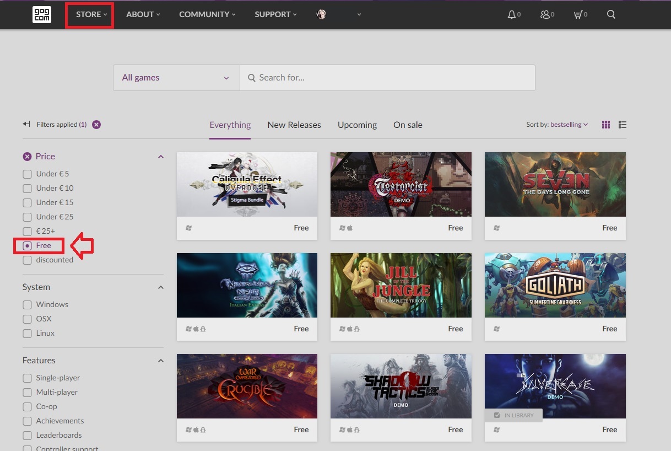Open the All games dropdown
Image resolution: width=671 pixels, height=451 pixels.
pyautogui.click(x=176, y=78)
